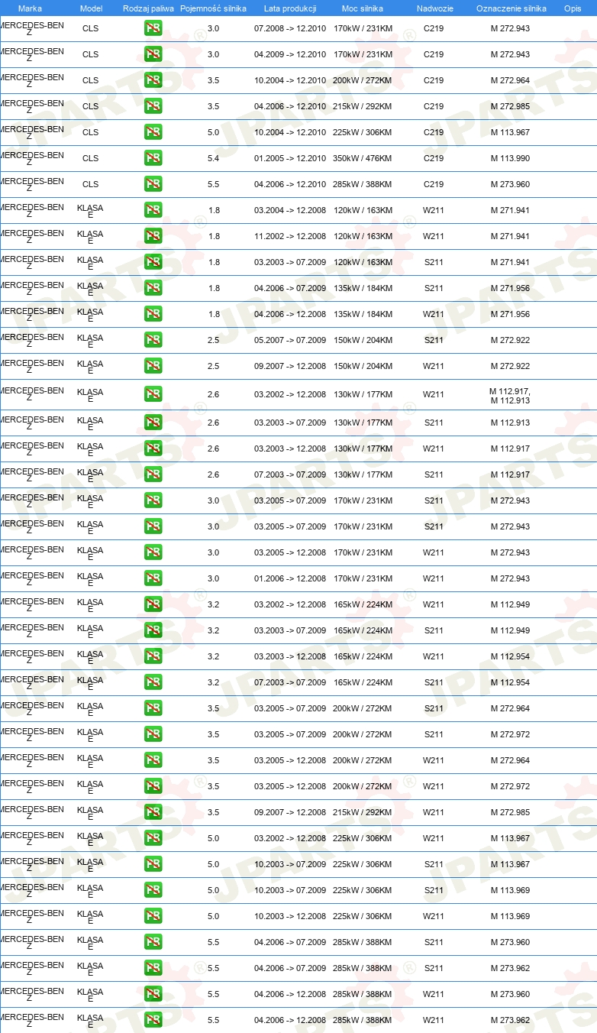Viewport: 597px width, 1033px height.
Task: Select production years 01.2006 -> 12.2008
Action: tap(290, 578)
